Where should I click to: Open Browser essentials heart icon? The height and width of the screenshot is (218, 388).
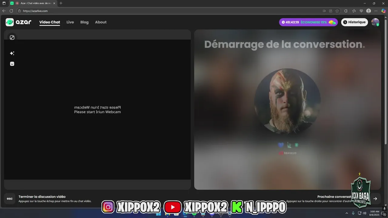pos(361,11)
